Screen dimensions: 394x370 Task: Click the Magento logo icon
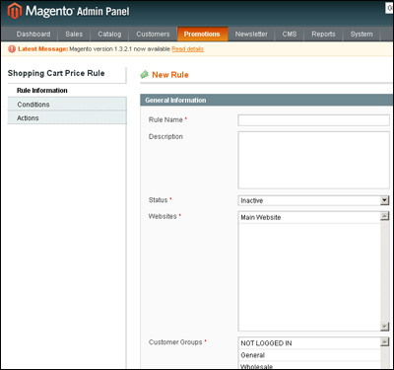click(x=15, y=11)
